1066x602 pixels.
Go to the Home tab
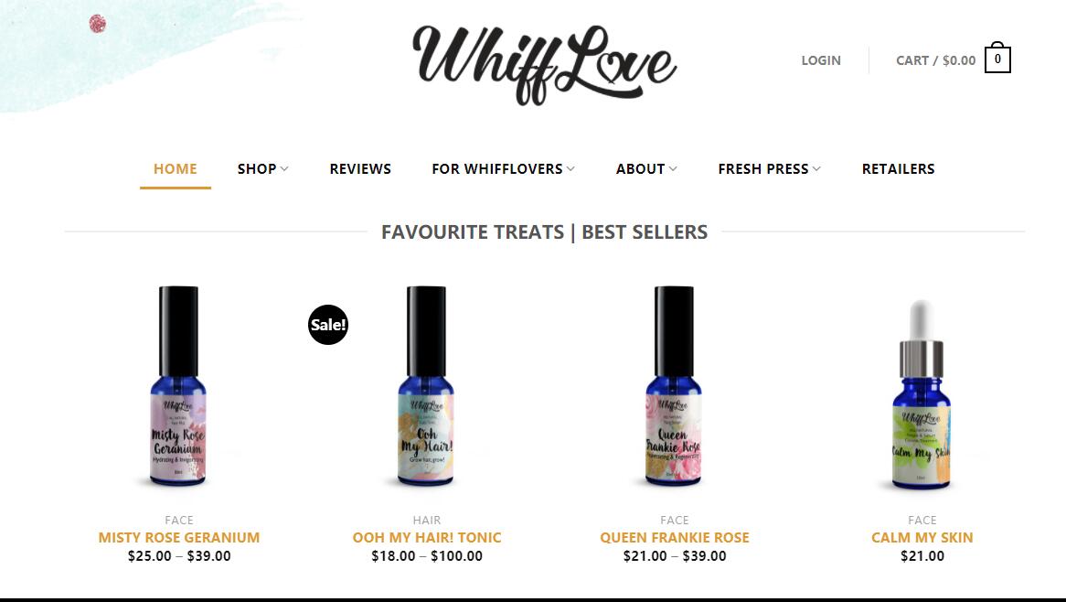pos(176,168)
